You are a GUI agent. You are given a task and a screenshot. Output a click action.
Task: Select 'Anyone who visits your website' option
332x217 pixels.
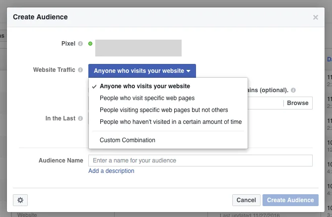[144, 86]
